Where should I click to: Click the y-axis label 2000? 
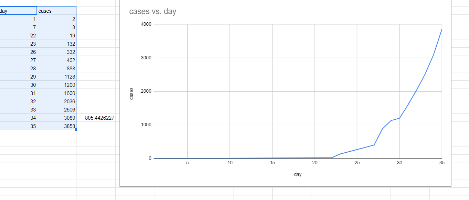(146, 91)
